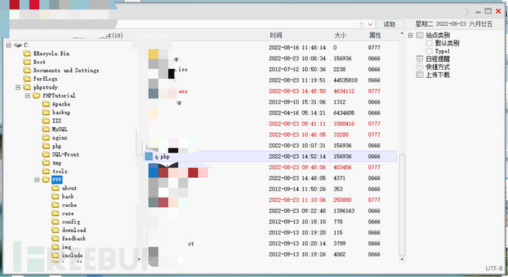508x277 pixels.
Task: Select the Apache folder icon
Action: [x=46, y=104]
